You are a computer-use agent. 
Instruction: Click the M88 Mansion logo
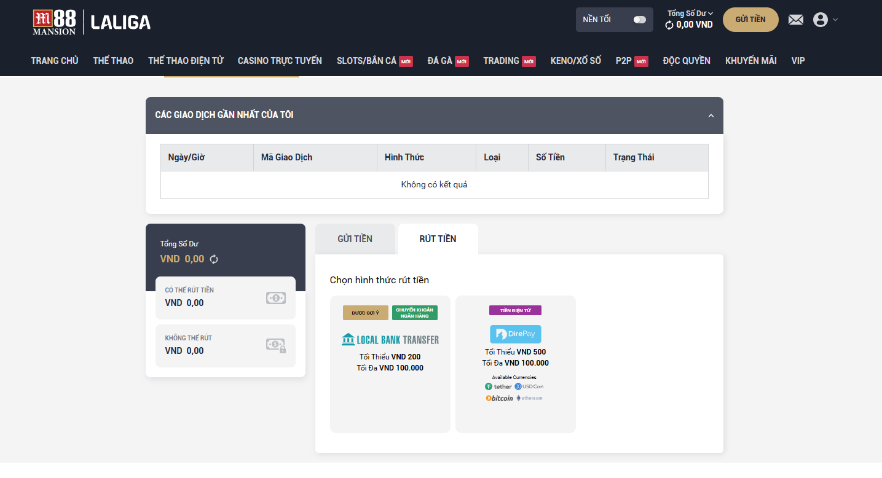55,22
